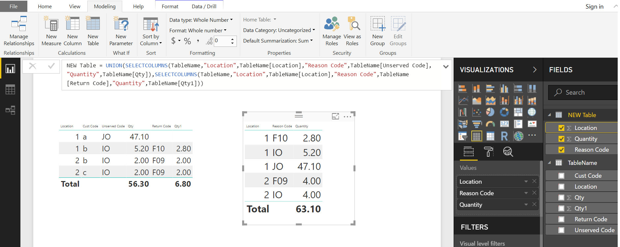Check the Qty1 field
This screenshot has width=620, height=247.
[561, 208]
